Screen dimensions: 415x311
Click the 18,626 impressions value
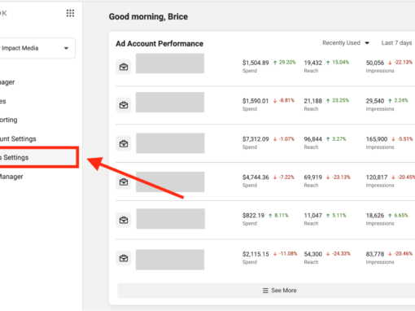[x=375, y=216]
